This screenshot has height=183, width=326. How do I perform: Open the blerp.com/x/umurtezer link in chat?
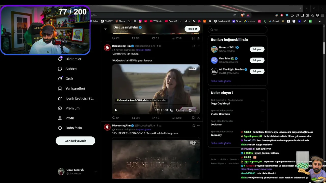pos(256,169)
